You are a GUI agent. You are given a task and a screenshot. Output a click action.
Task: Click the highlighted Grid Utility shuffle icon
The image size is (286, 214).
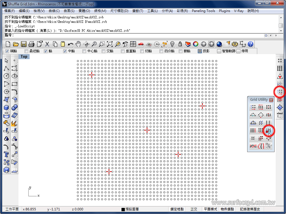pos(268,131)
